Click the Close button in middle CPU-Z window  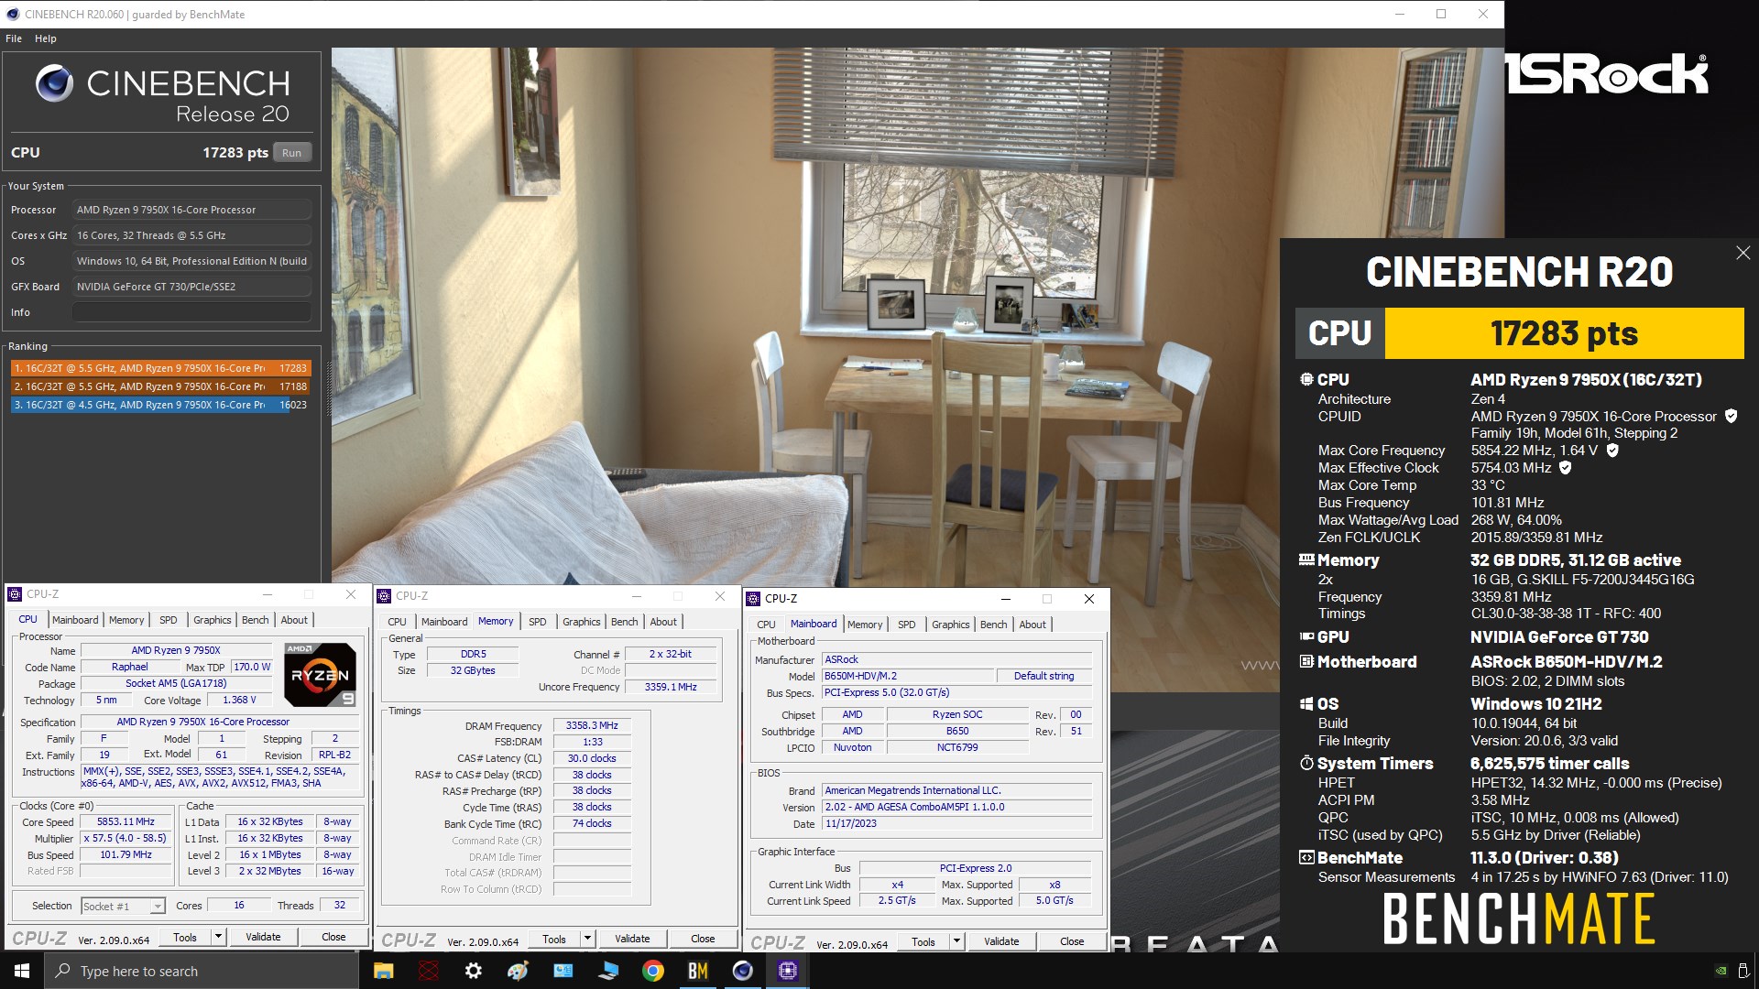click(703, 939)
